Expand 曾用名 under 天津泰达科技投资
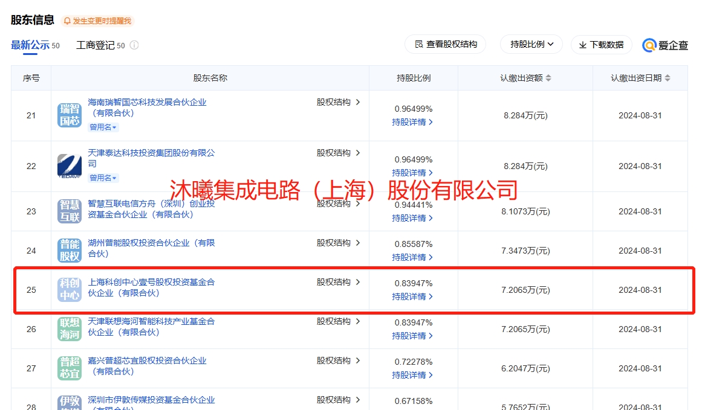705x410 pixels. coord(103,178)
